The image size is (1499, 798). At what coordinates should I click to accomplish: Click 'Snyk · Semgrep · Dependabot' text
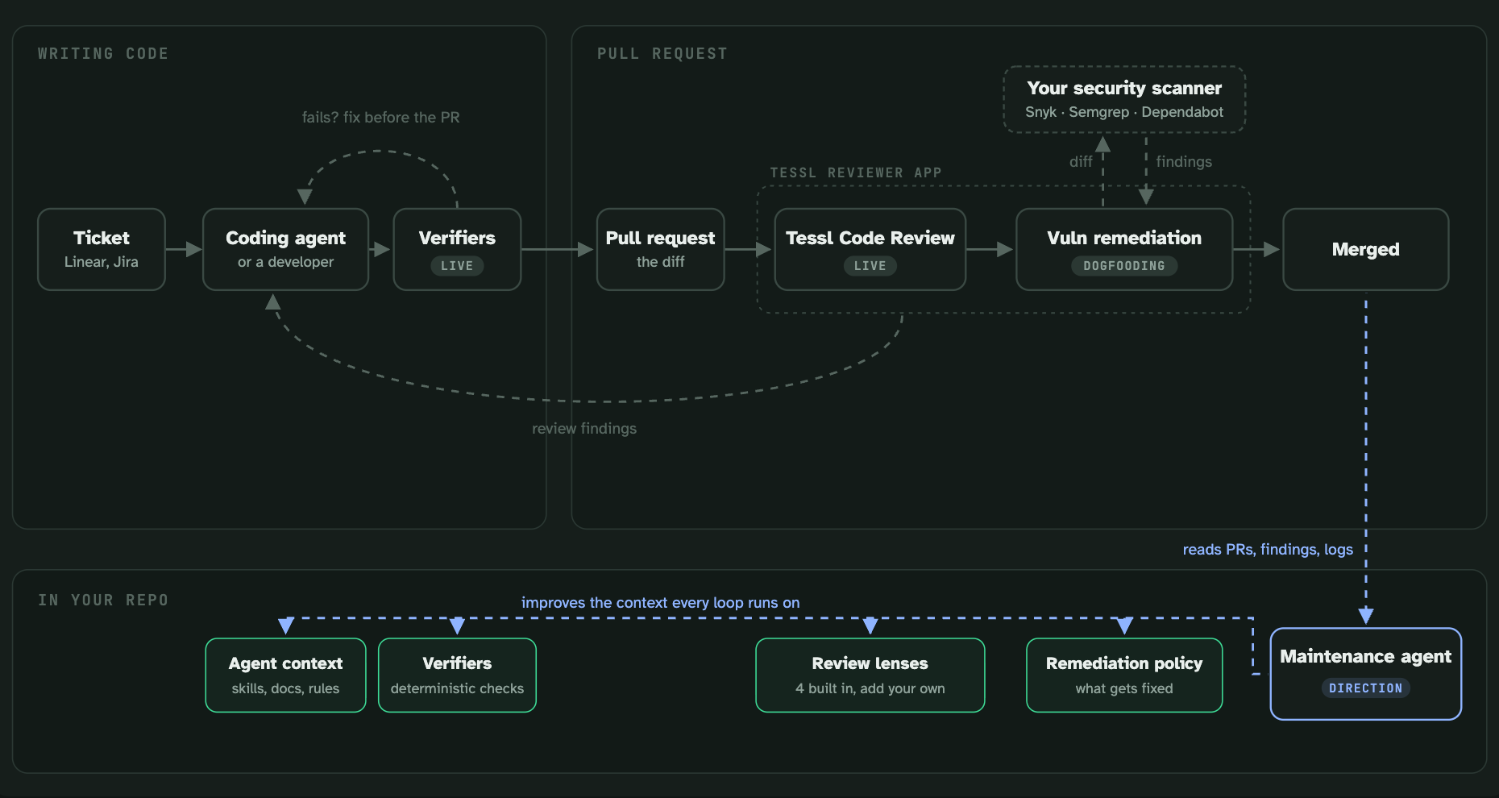[x=1124, y=112]
